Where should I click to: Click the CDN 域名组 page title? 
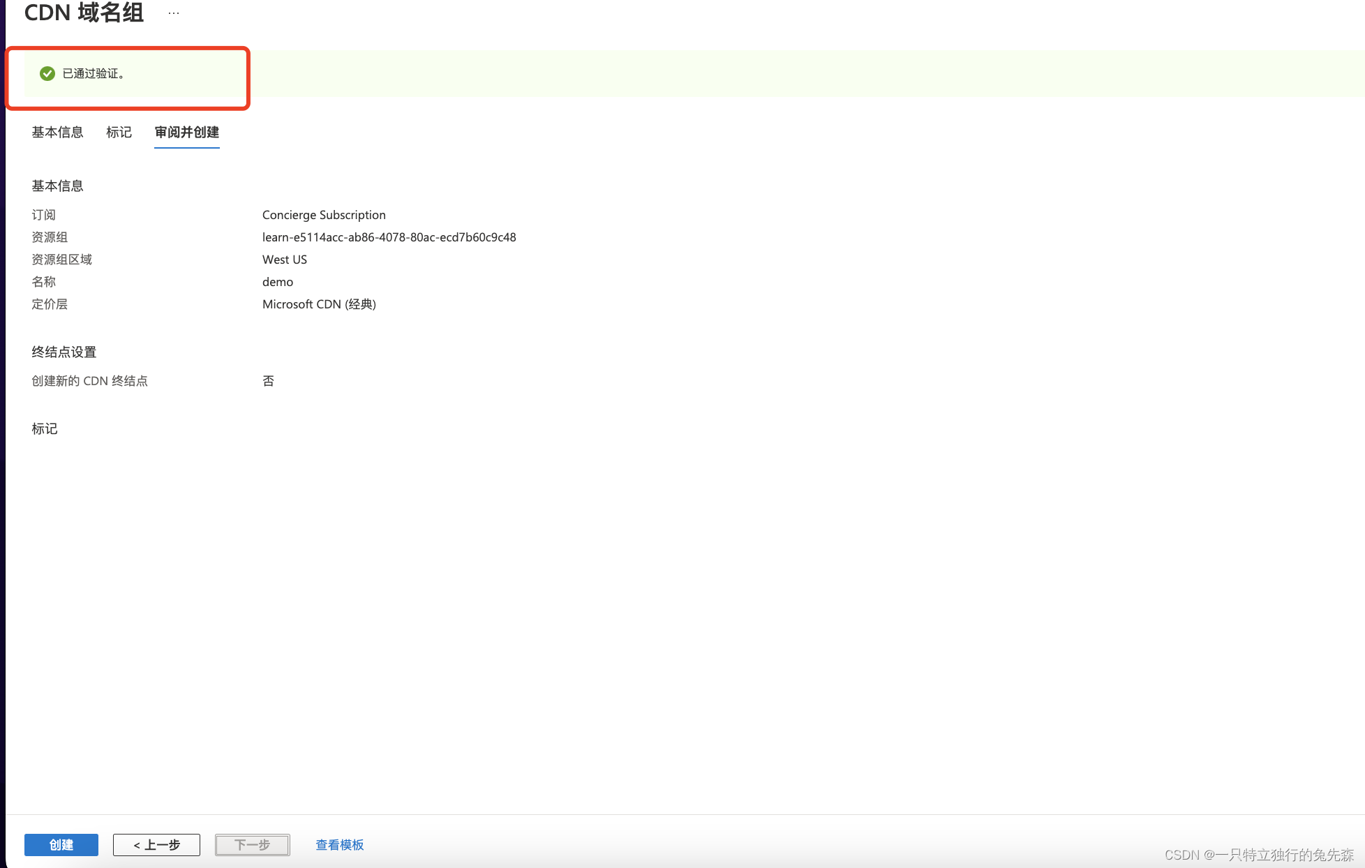tap(84, 13)
